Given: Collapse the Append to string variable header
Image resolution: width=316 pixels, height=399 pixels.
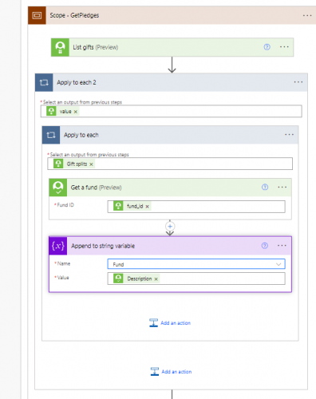Looking at the screenshot, I should (161, 246).
